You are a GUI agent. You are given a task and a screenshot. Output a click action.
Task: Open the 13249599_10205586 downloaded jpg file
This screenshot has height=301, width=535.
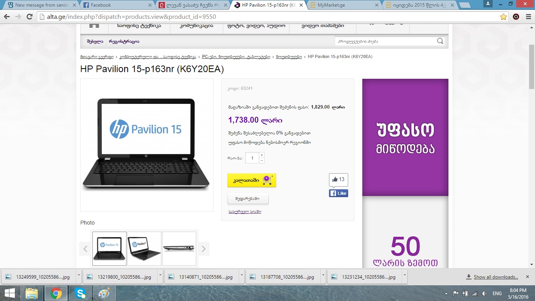(38, 277)
